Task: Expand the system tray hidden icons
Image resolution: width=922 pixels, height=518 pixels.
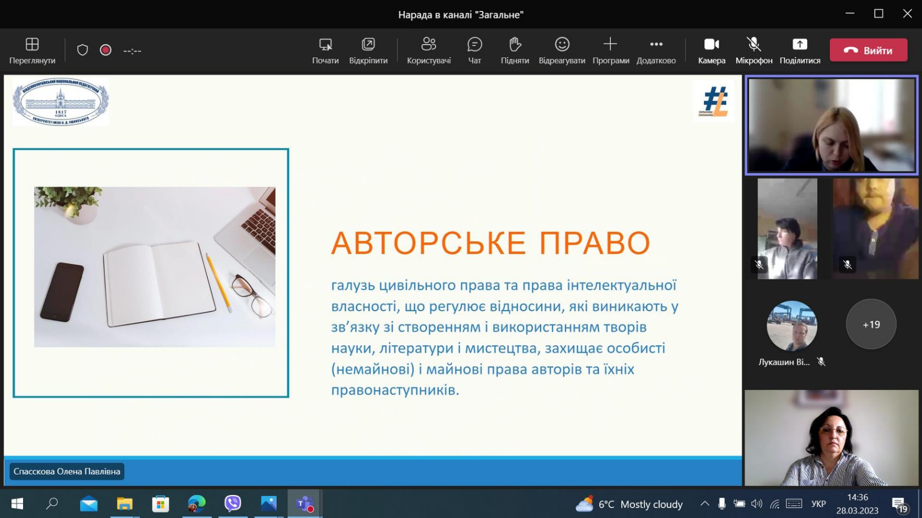Action: pos(704,504)
